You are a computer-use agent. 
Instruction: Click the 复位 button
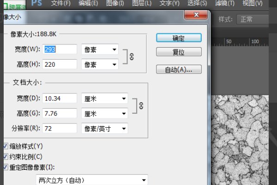179,52
